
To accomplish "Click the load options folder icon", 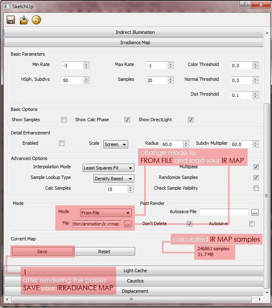I will click(x=24, y=20).
